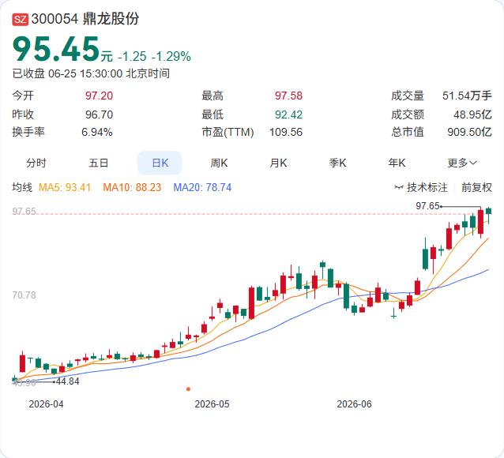Screen dimensions: 504x458
Task: Switch to the 分时 tab
Action: pyautogui.click(x=36, y=163)
